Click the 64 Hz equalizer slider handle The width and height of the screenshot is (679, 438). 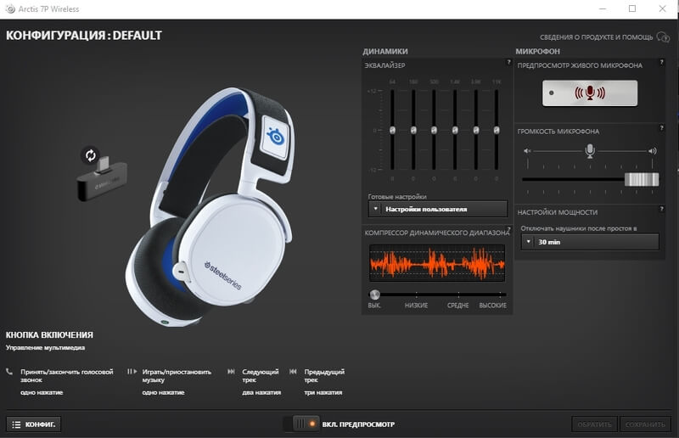pos(392,130)
